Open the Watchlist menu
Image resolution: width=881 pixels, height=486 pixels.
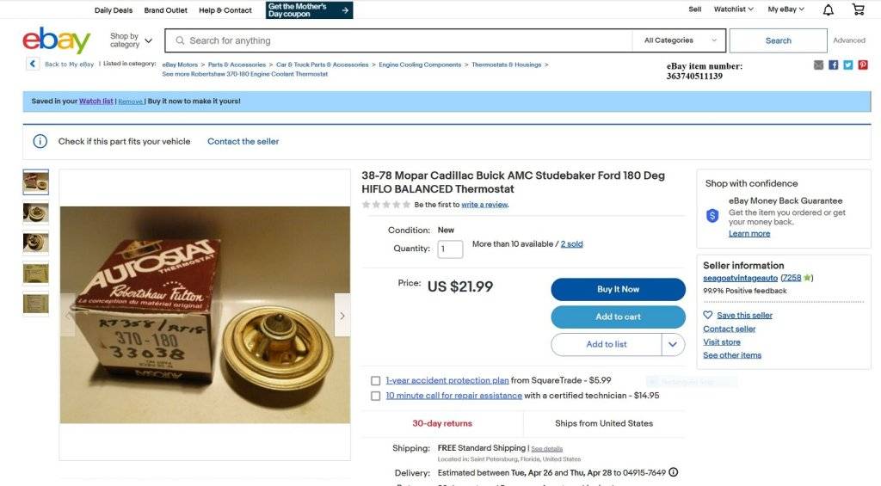(x=733, y=9)
